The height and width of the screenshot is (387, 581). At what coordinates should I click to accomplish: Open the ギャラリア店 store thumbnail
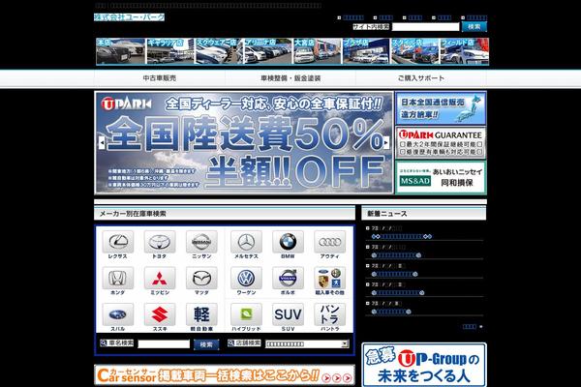click(170, 51)
